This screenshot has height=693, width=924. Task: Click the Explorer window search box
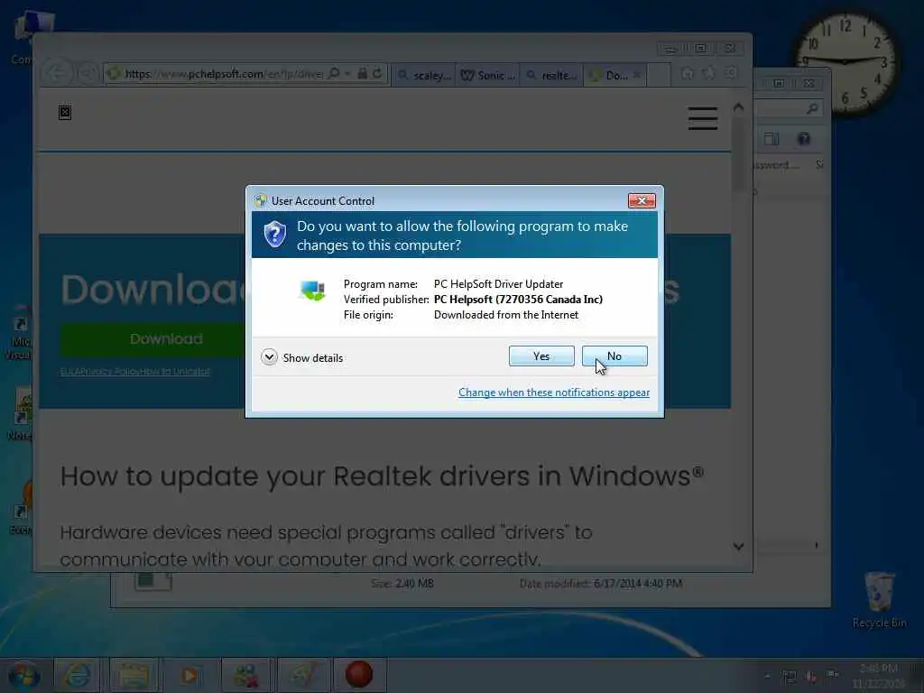click(788, 108)
